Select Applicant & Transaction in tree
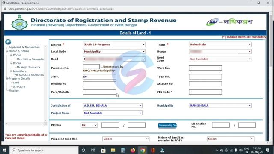Screen dimensions: 274x154 click(x=24, y=47)
